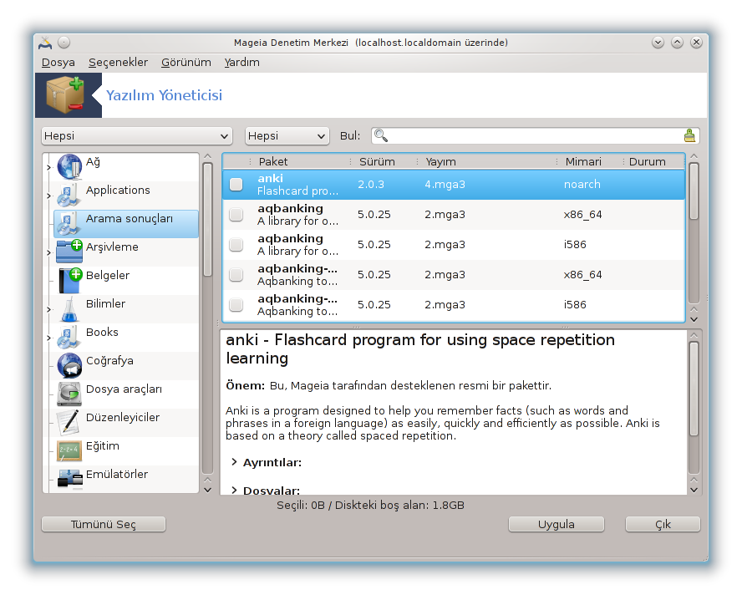Click the Yazılım Yöneticisi package box icon
The height and width of the screenshot is (595, 742).
click(x=65, y=95)
